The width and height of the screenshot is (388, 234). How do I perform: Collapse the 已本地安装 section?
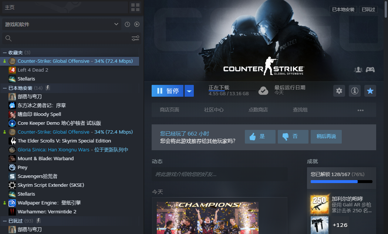(5, 88)
